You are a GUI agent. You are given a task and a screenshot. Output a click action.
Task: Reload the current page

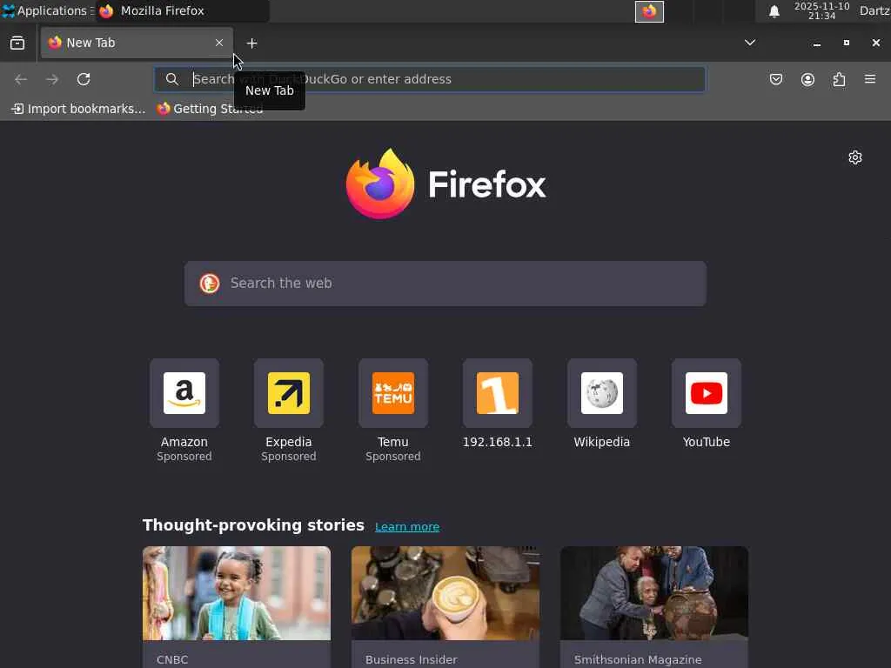84,79
